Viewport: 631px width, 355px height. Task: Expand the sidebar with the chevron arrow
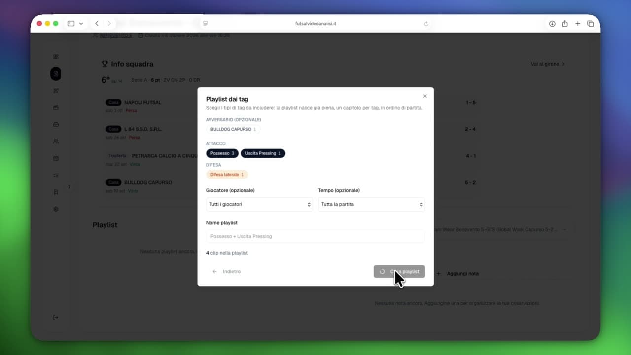tap(69, 187)
